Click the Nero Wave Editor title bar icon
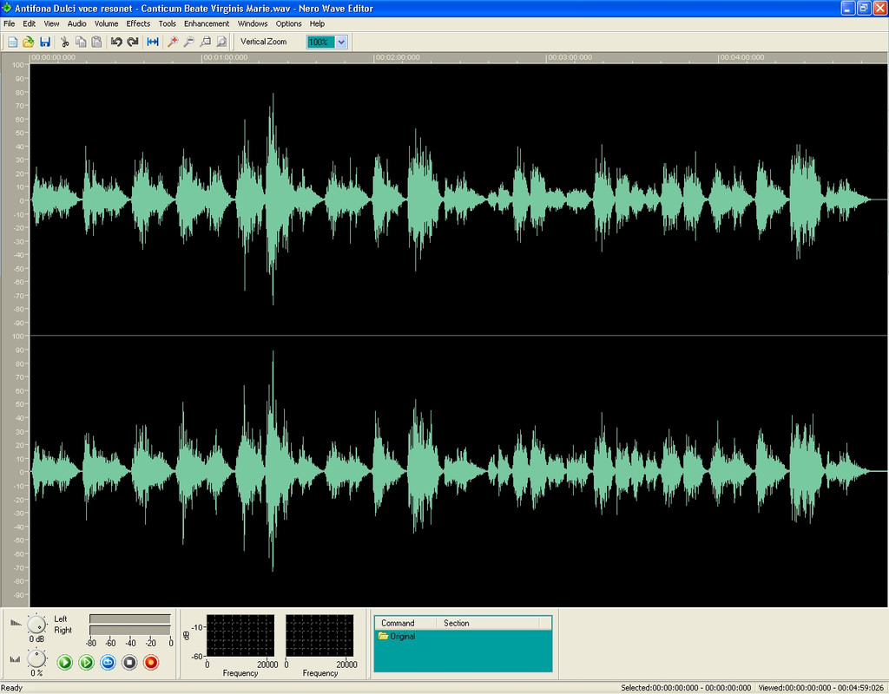 click(x=7, y=8)
